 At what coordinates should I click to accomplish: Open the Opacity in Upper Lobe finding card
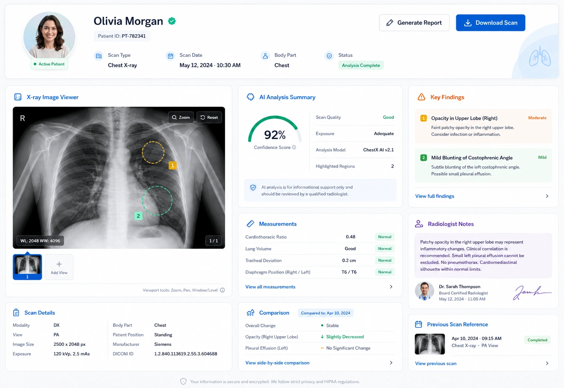point(483,126)
